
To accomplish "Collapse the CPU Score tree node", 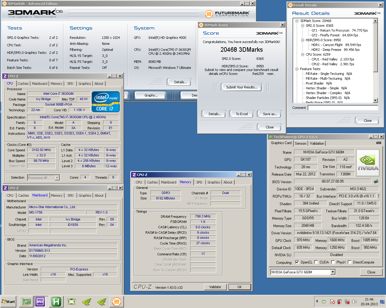I will coord(302,54).
